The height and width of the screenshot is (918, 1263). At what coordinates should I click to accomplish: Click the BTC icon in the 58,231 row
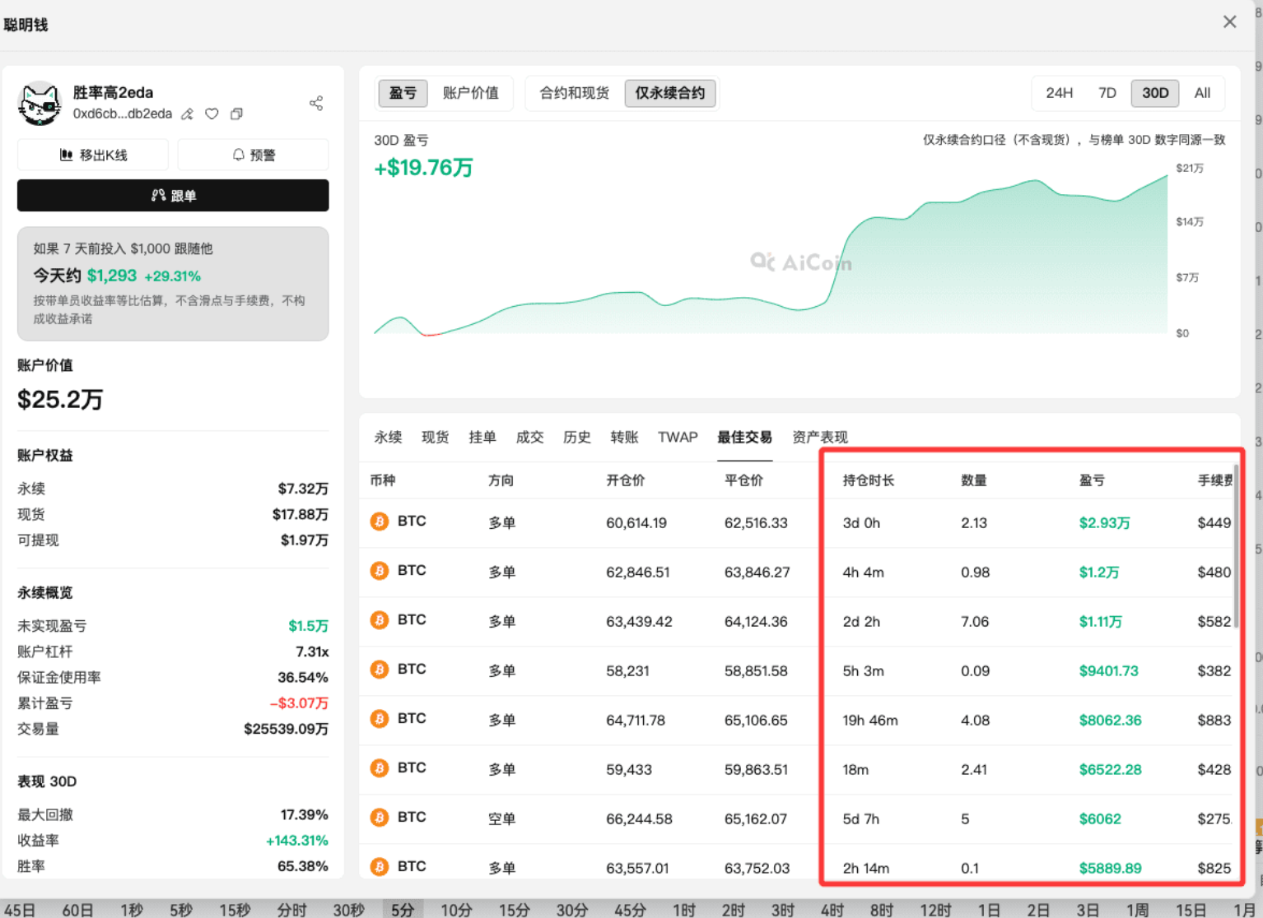(379, 670)
